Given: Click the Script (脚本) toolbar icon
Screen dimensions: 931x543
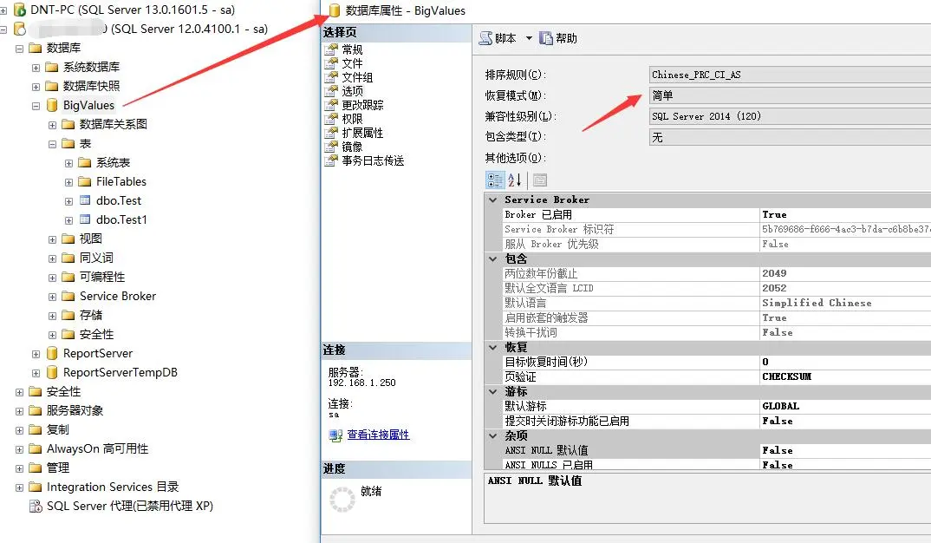Looking at the screenshot, I should pyautogui.click(x=485, y=38).
